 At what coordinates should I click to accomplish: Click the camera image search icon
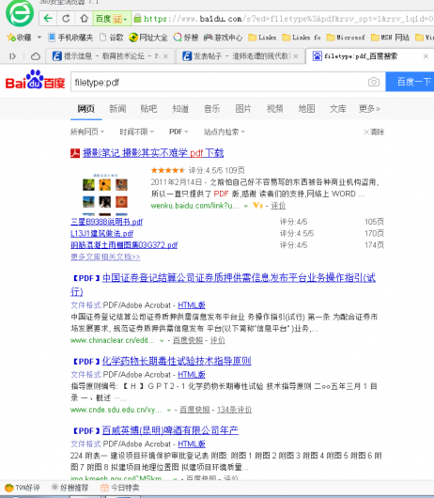click(374, 82)
